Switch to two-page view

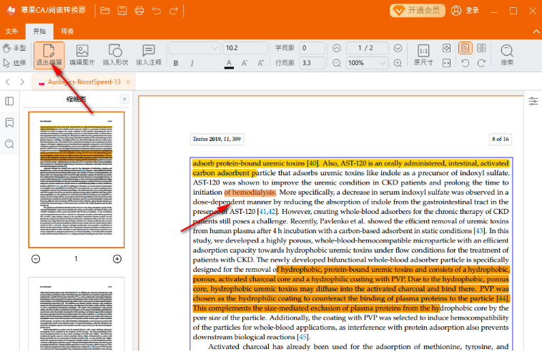(481, 48)
